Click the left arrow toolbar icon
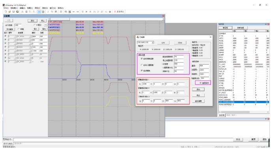The image size is (271, 149). [x=73, y=12]
